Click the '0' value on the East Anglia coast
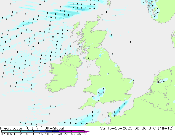Image resolution: width=175 pixels, height=135 pixels. point(133,80)
